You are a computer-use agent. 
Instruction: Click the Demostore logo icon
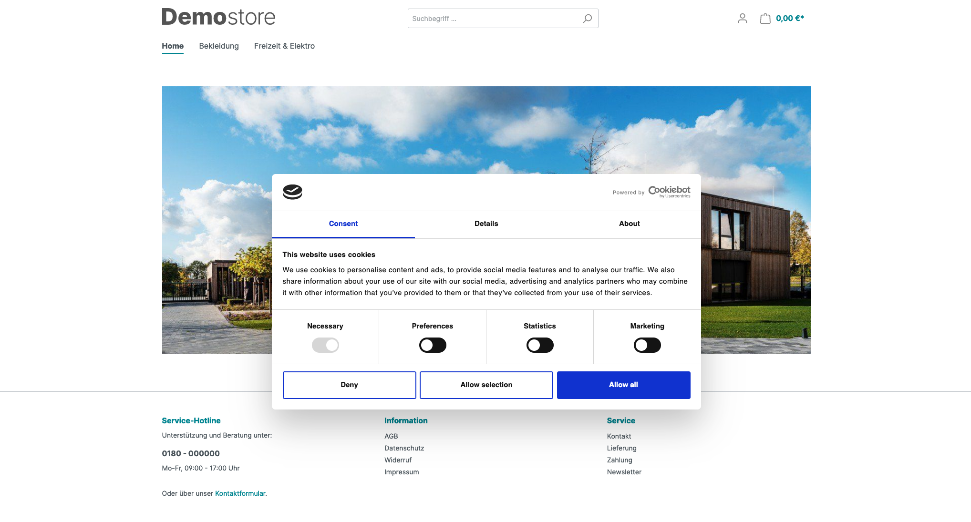point(218,18)
